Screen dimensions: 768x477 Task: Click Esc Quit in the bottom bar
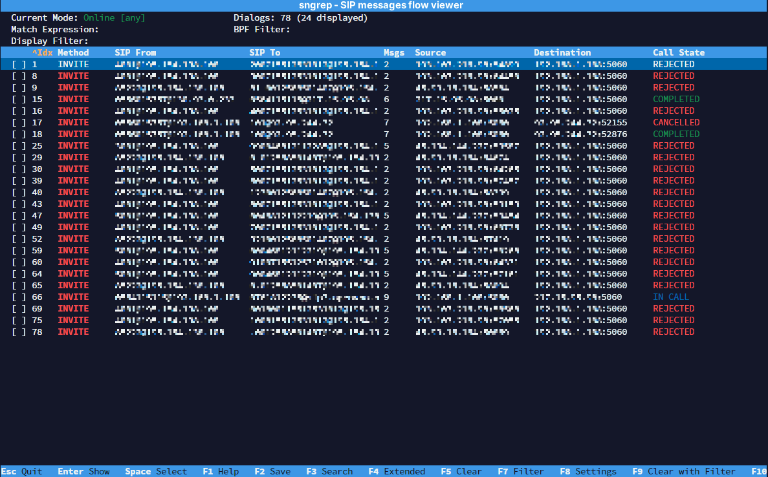pos(21,472)
